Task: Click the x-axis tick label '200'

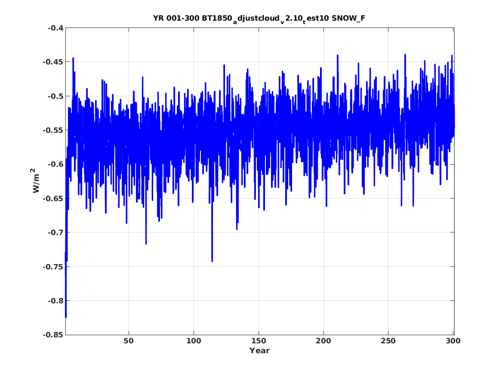Action: (x=323, y=341)
